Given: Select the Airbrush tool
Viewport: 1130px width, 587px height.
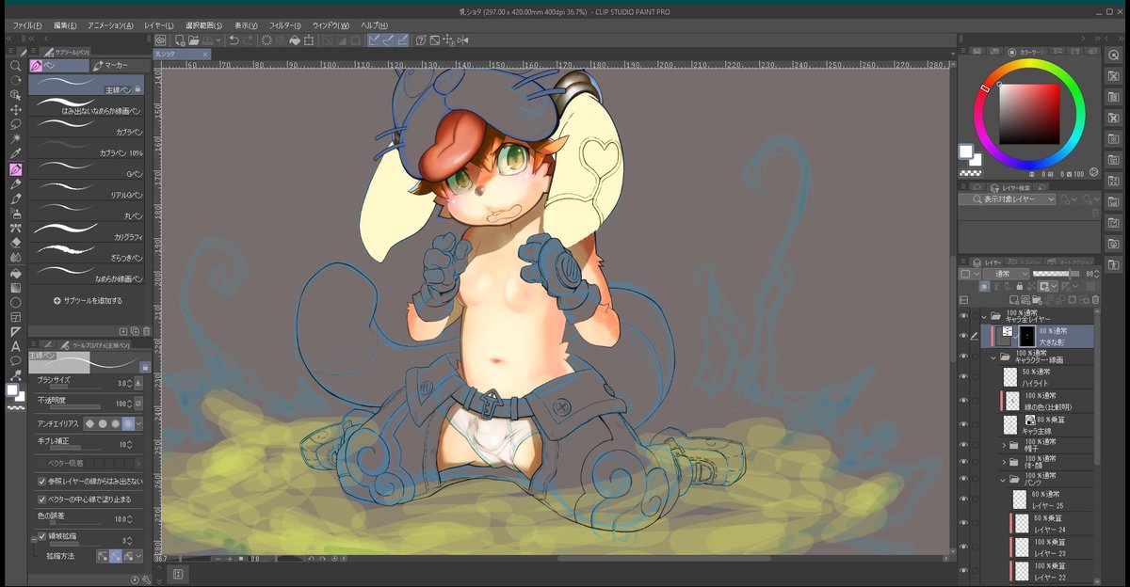Looking at the screenshot, I should [15, 214].
